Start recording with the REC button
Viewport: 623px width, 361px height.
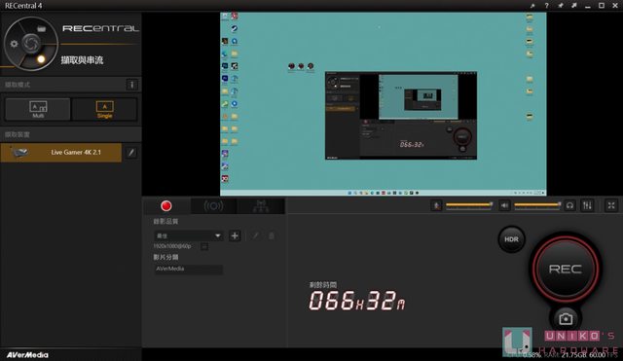(565, 269)
